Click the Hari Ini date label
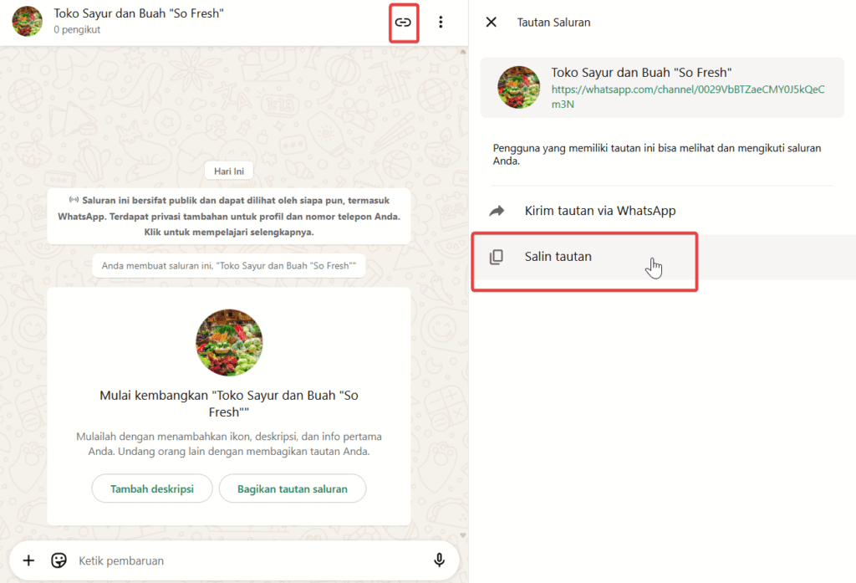The height and width of the screenshot is (583, 856). pos(228,171)
